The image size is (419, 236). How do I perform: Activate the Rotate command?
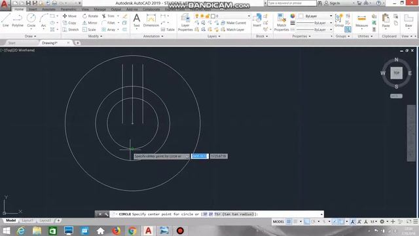[90, 16]
